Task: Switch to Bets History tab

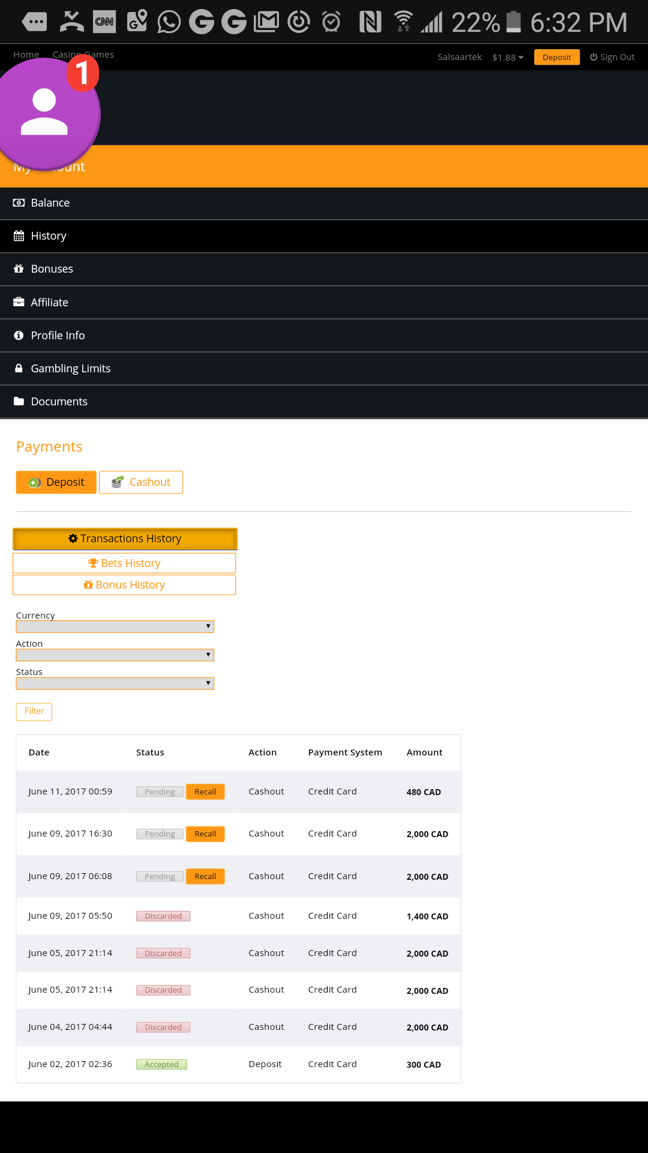Action: pos(124,563)
